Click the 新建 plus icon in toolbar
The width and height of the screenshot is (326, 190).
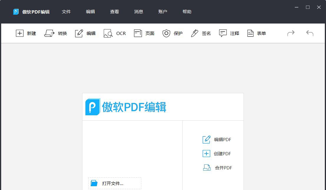click(19, 33)
